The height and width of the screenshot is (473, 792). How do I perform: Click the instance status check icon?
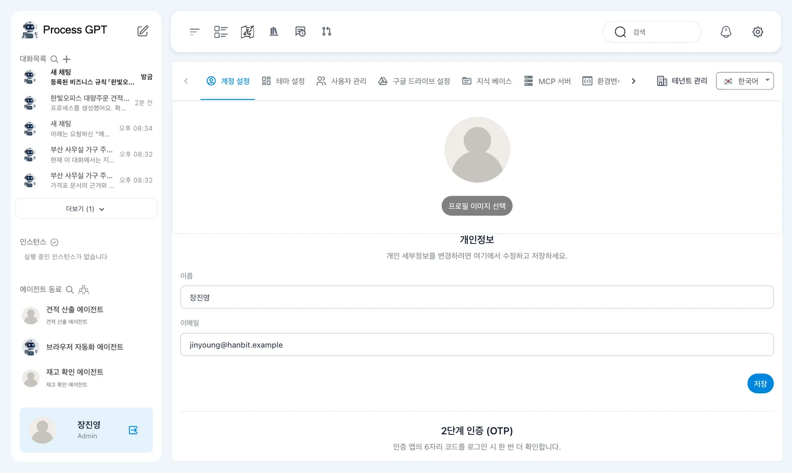tap(54, 242)
